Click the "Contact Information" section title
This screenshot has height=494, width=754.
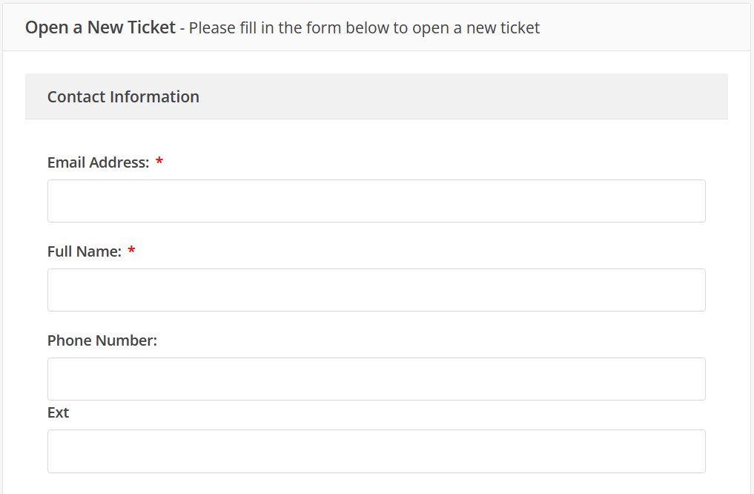coord(123,96)
